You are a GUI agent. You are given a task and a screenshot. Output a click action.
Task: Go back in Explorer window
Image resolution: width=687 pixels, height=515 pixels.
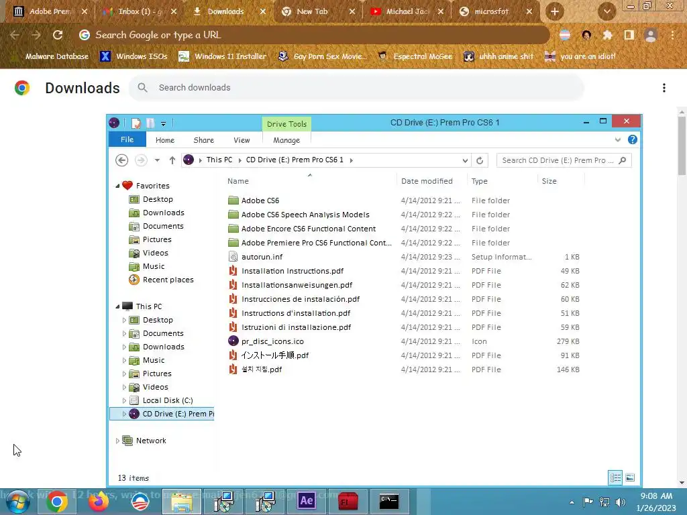pyautogui.click(x=122, y=160)
